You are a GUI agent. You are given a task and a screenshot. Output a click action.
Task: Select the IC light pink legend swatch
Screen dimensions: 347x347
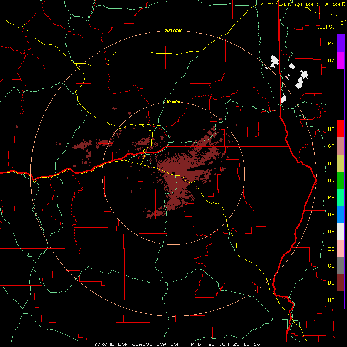coord(340,249)
